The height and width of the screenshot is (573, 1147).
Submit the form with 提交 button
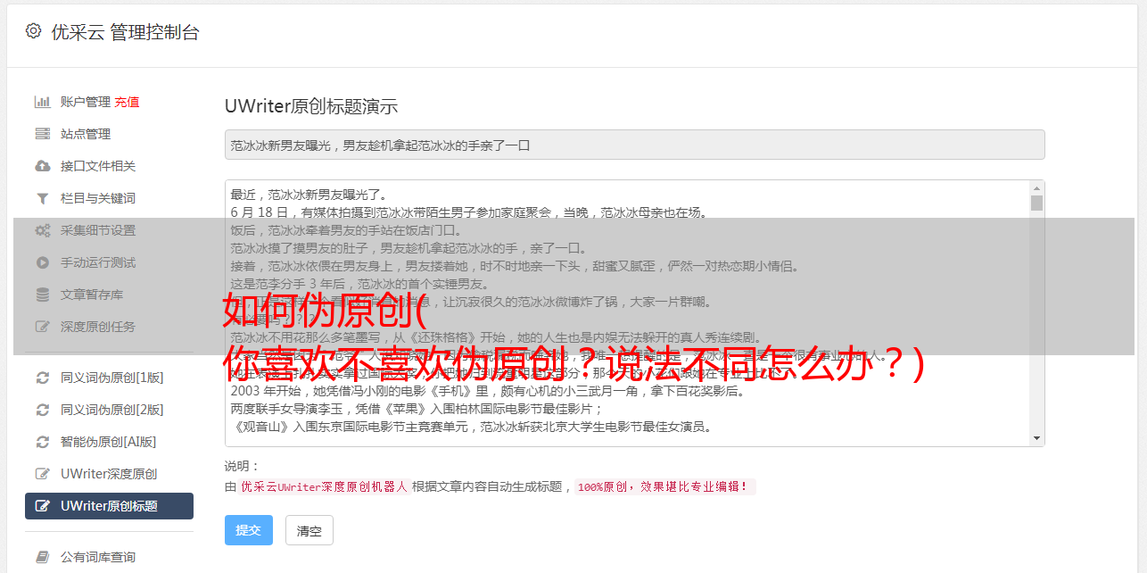pos(248,530)
